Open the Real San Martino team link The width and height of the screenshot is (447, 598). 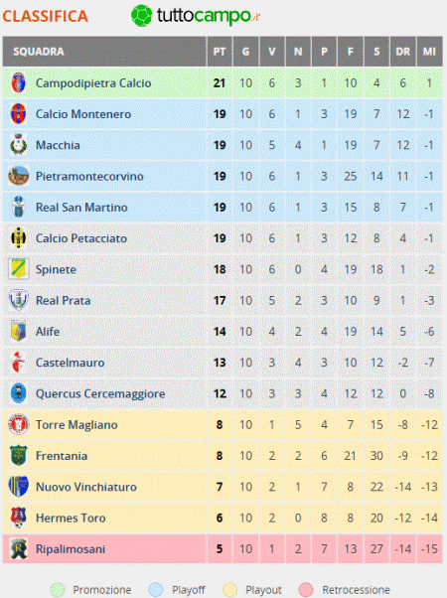(x=81, y=207)
